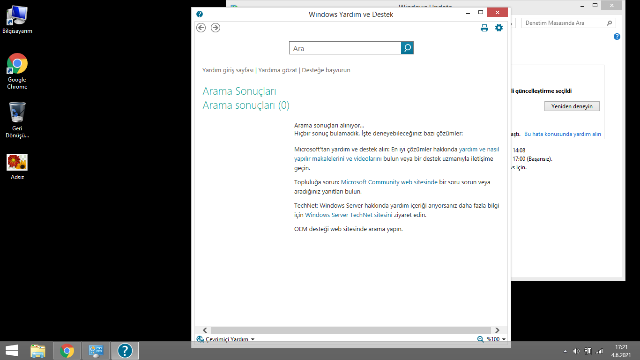Screen dimensions: 640x360
Task: Print the current help page
Action: click(x=484, y=28)
